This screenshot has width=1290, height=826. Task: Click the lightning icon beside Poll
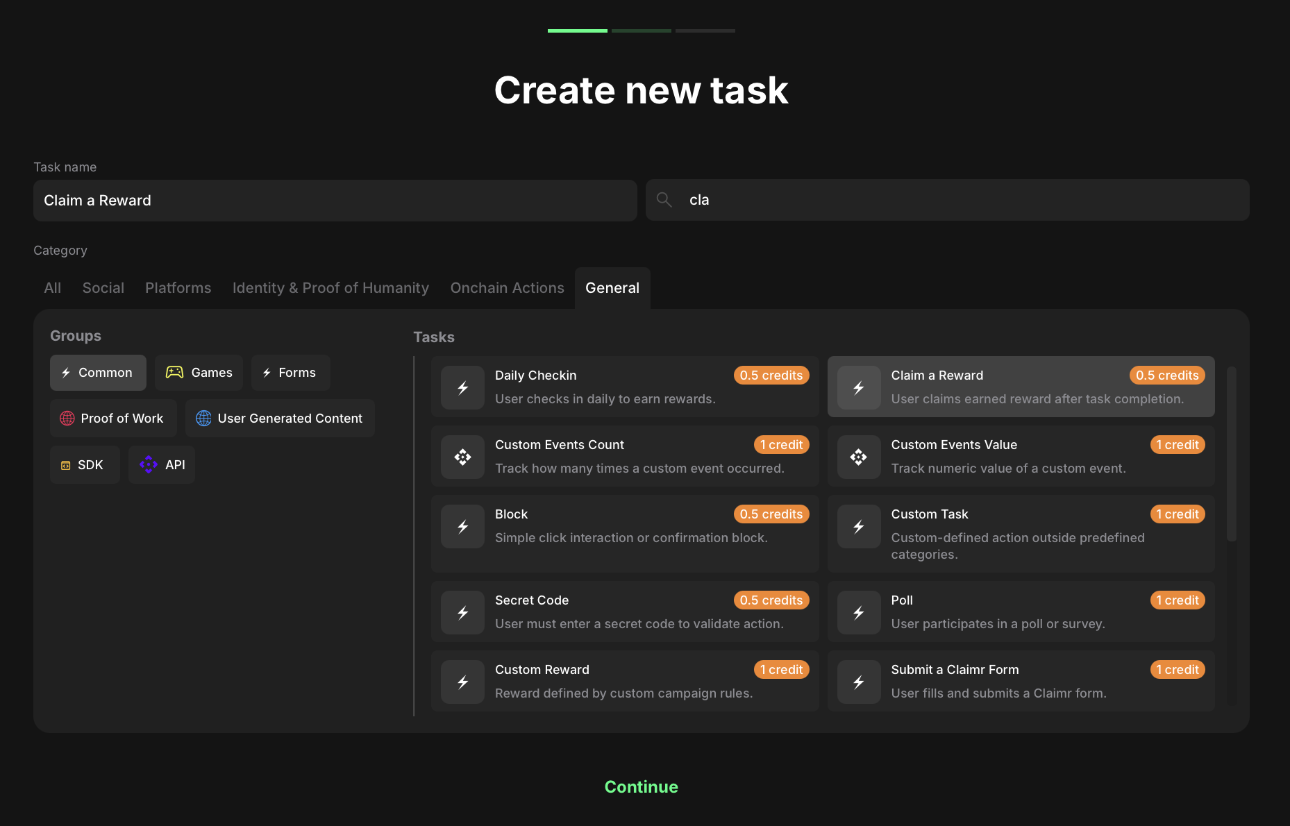[x=859, y=613]
